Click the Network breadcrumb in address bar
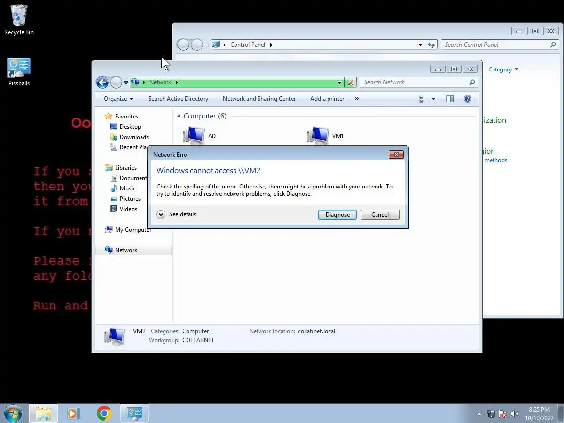 pyautogui.click(x=160, y=82)
